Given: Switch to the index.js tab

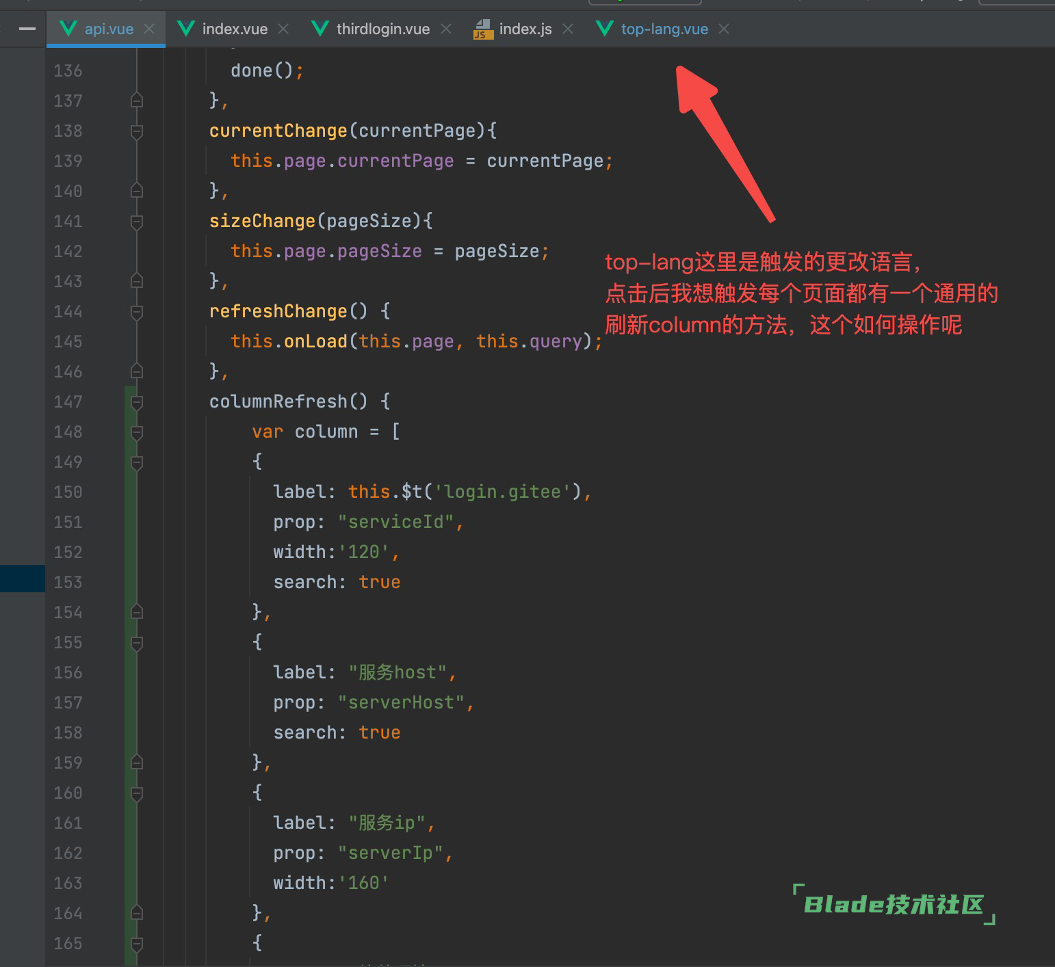Looking at the screenshot, I should (525, 29).
